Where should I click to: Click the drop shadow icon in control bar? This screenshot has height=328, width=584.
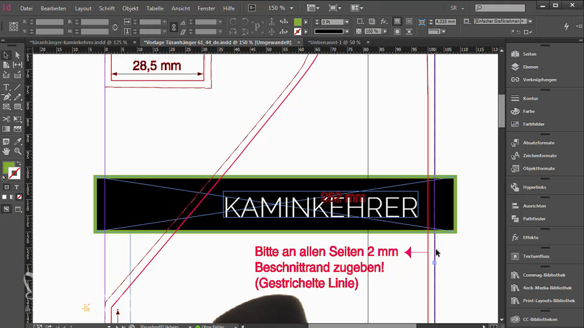click(x=372, y=22)
